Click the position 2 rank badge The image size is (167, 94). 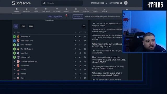14,41
